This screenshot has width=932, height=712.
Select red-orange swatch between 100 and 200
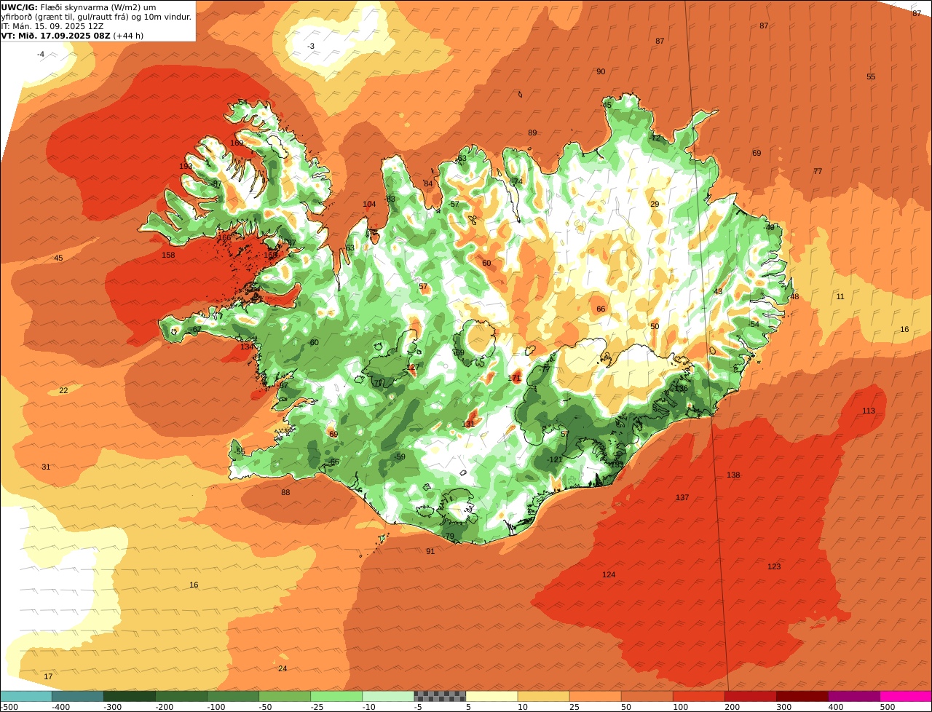pyautogui.click(x=699, y=696)
